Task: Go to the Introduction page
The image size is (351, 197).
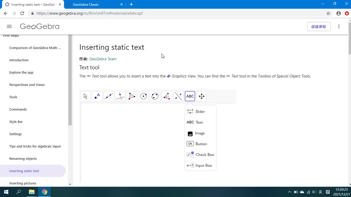Action: tap(19, 60)
